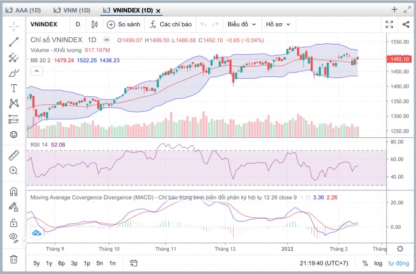This screenshot has height=274, width=416.
Task: Redo the last chart action
Action: tap(215, 24)
